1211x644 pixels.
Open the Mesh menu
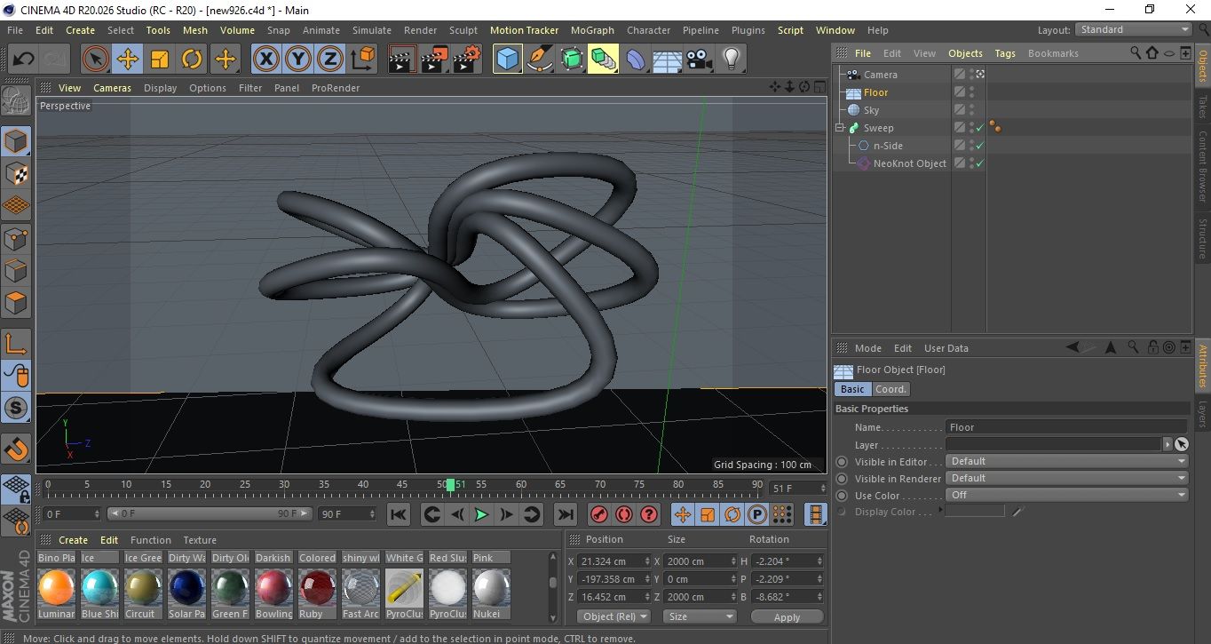pos(195,30)
